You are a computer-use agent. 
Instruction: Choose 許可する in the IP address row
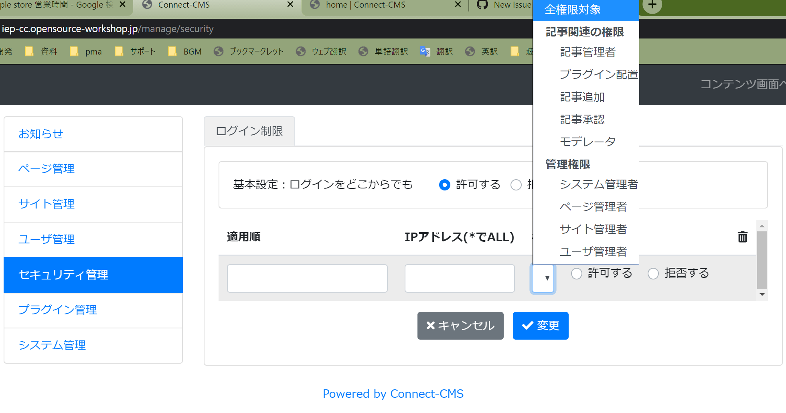pyautogui.click(x=577, y=273)
